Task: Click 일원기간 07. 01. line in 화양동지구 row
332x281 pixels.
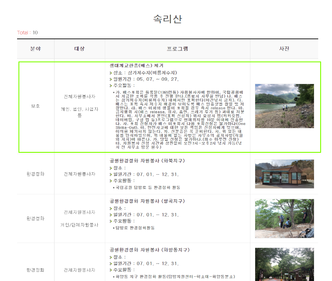Action: click(144, 263)
